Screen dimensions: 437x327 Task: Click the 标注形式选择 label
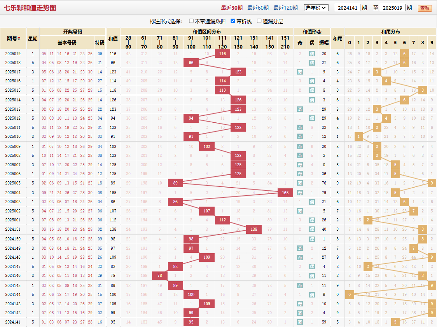click(x=166, y=21)
